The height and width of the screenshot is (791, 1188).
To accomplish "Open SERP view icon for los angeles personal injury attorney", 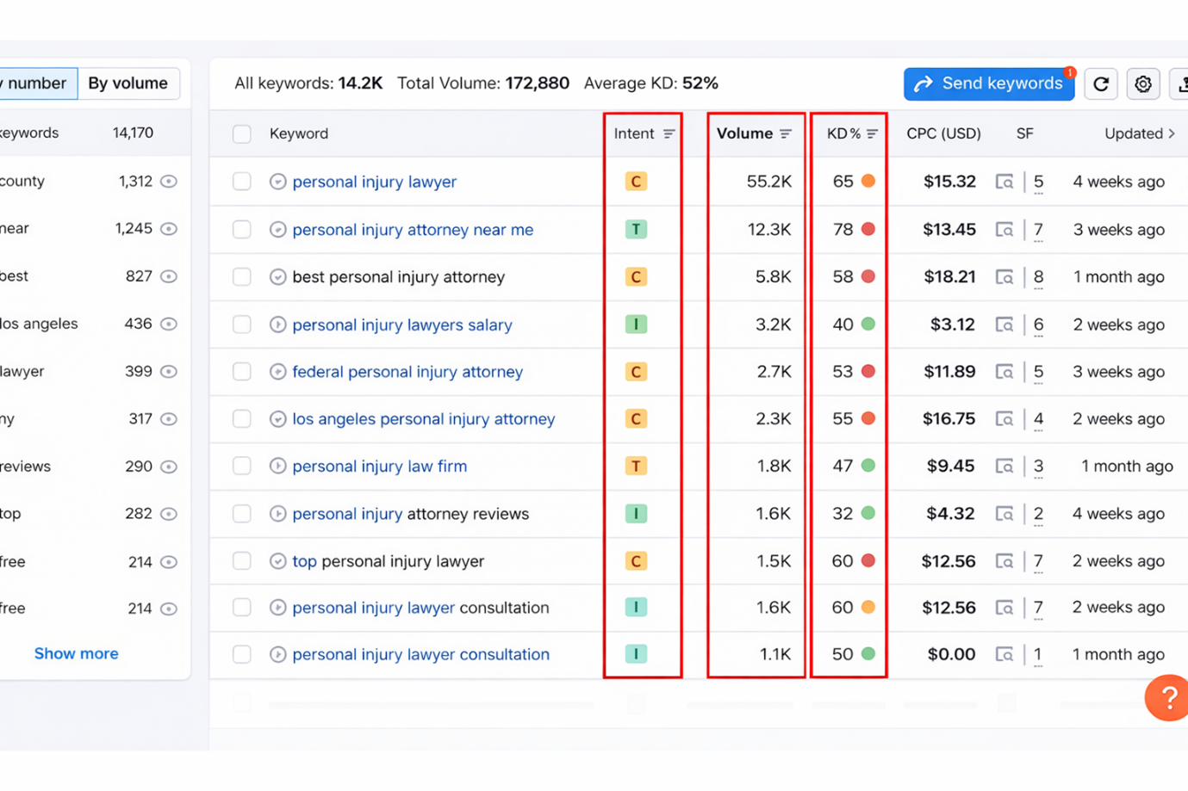I will pos(1005,419).
